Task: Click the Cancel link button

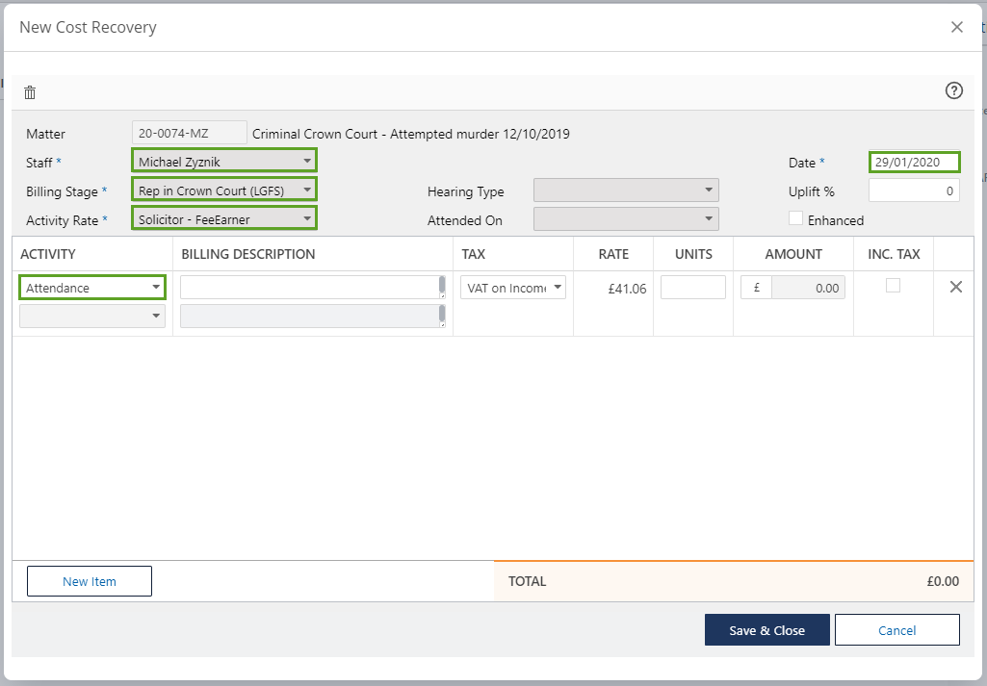Action: click(x=896, y=630)
